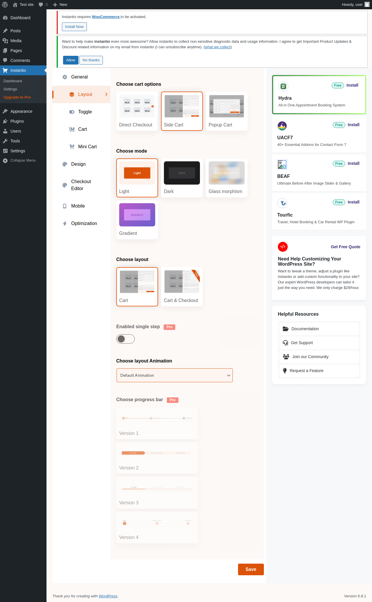Open Instantio Dashboard submenu item
Viewport: 372px width, 602px height.
[x=13, y=81]
